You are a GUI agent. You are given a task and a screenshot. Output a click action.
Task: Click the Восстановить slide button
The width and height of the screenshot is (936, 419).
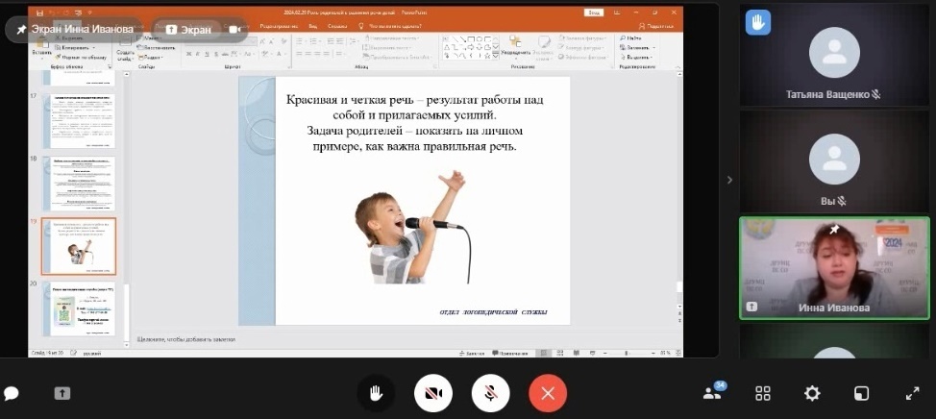point(157,48)
